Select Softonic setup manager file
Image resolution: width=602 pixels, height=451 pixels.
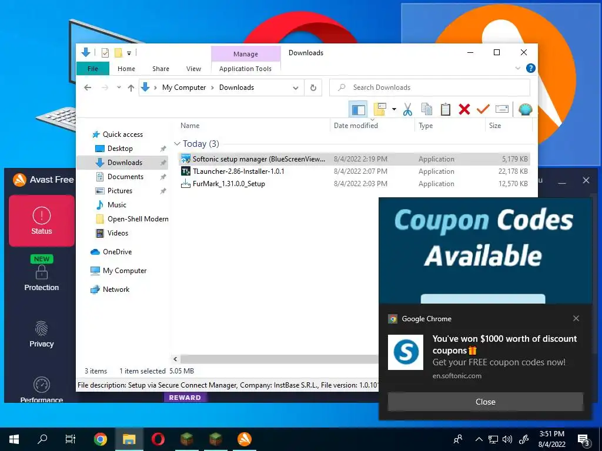point(354,159)
